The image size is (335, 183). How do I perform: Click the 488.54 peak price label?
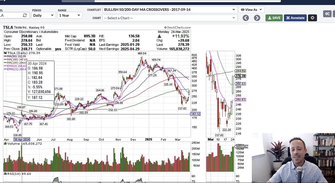(x=142, y=53)
